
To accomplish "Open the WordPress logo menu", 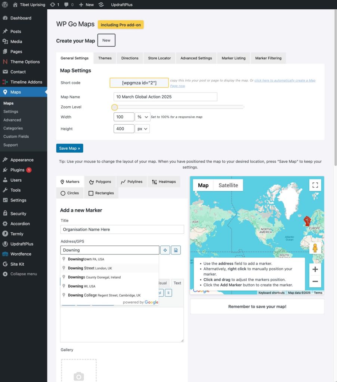I will (5, 4).
